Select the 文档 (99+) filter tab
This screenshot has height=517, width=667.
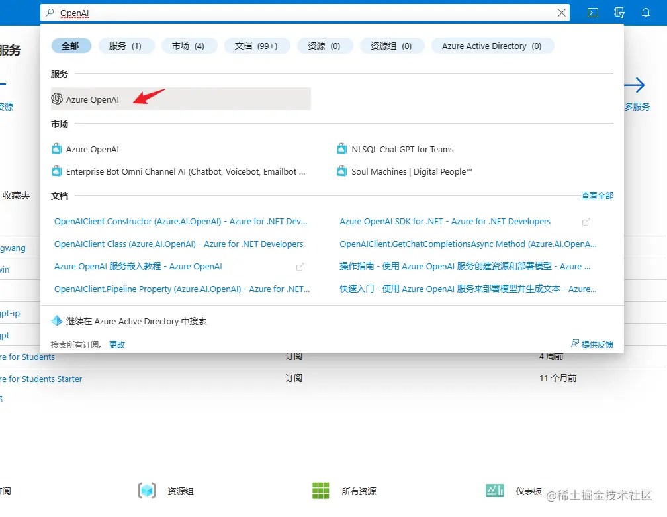click(257, 46)
